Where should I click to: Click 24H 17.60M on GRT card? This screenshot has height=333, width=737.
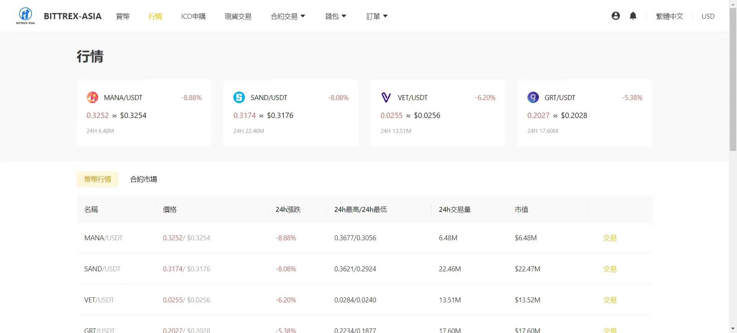pyautogui.click(x=543, y=131)
